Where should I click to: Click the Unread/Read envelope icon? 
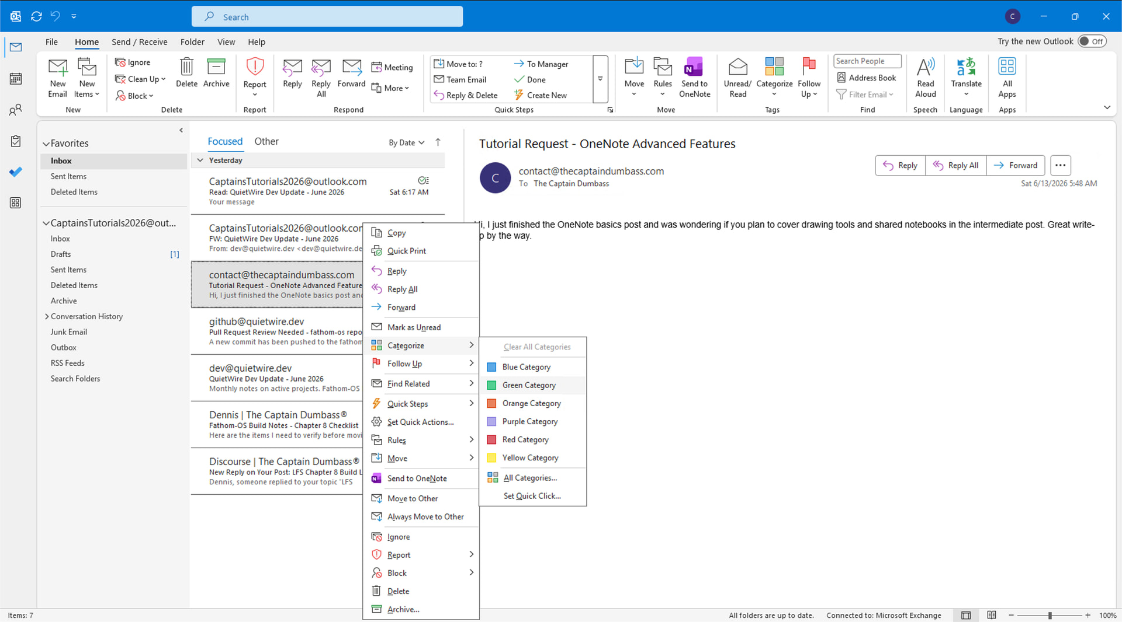coord(737,67)
